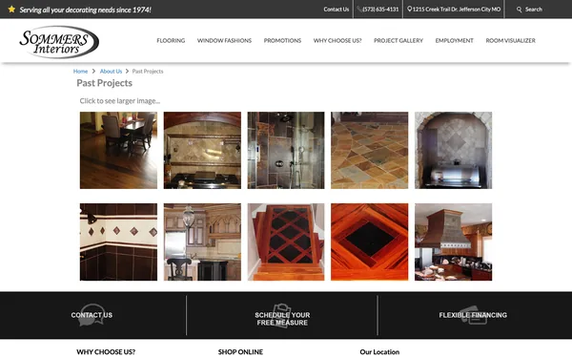The height and width of the screenshot is (358, 572).
Task: Click the Our Location footer heading
Action: click(x=379, y=351)
